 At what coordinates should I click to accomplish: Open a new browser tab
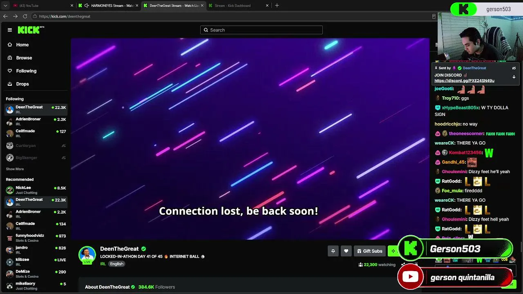pos(277,5)
